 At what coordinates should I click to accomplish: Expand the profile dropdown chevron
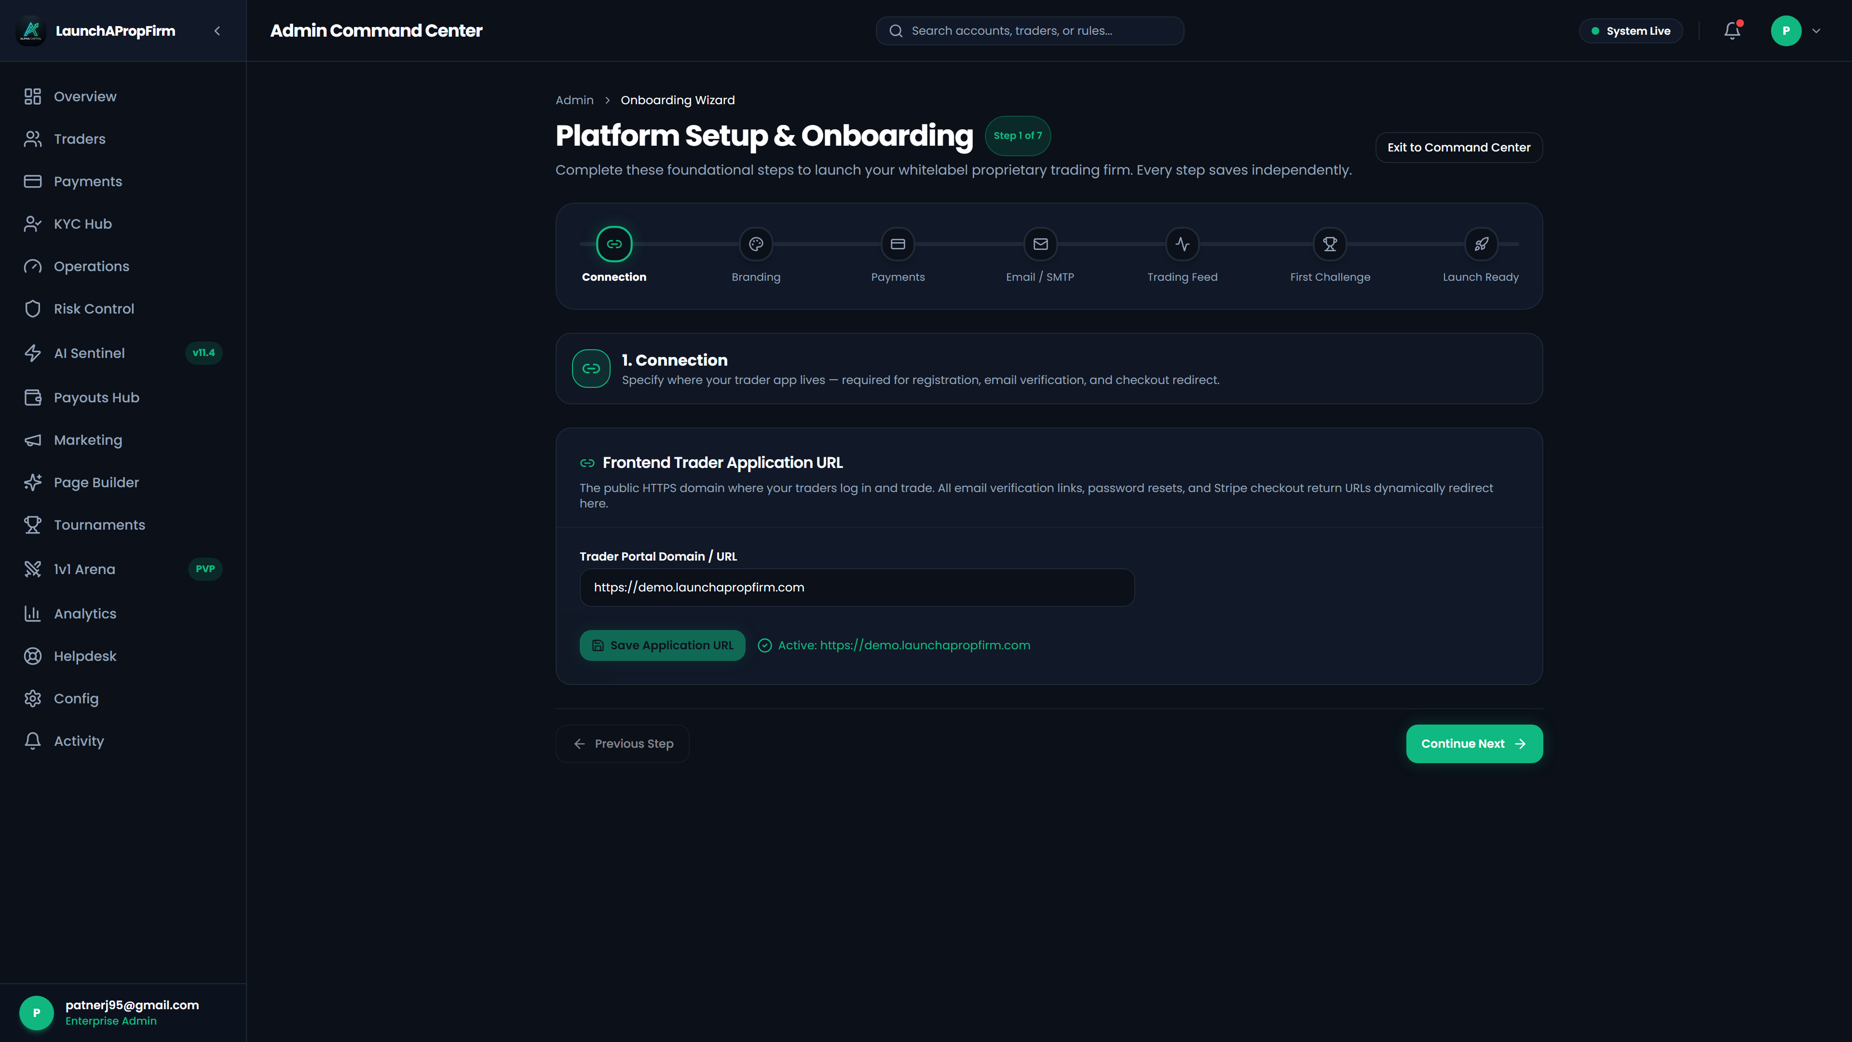(x=1816, y=31)
